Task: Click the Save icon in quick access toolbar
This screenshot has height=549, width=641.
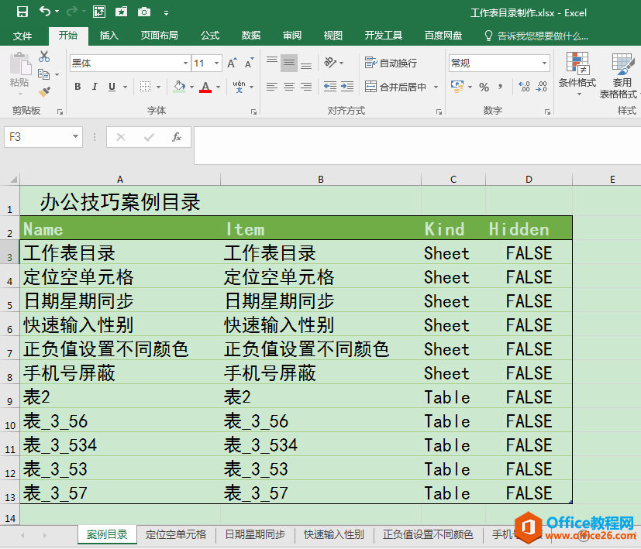Action: pos(22,12)
